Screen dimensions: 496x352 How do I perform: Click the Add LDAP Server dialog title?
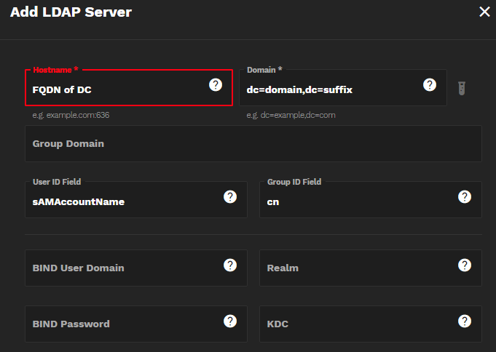71,12
